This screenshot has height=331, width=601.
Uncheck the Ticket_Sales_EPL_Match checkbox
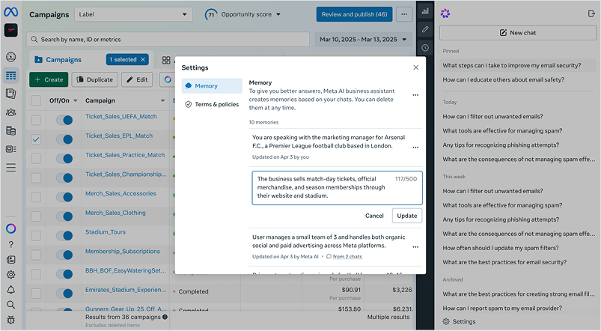(36, 139)
